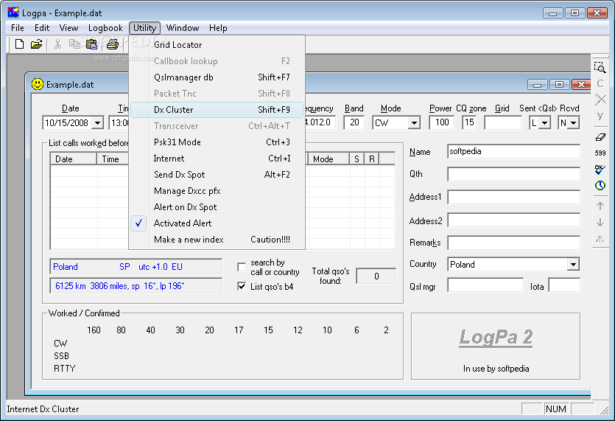615x421 pixels.
Task: Open the Edit menu
Action: coord(42,28)
